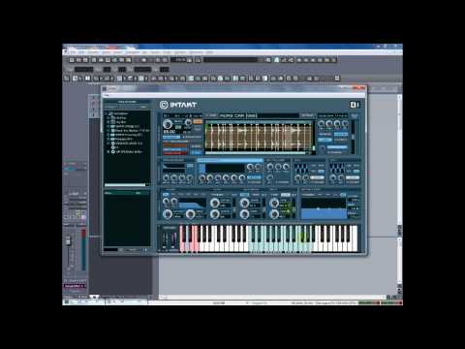The image size is (465, 349).
Task: Click the white button in the first LFO section
Action: [x=317, y=177]
